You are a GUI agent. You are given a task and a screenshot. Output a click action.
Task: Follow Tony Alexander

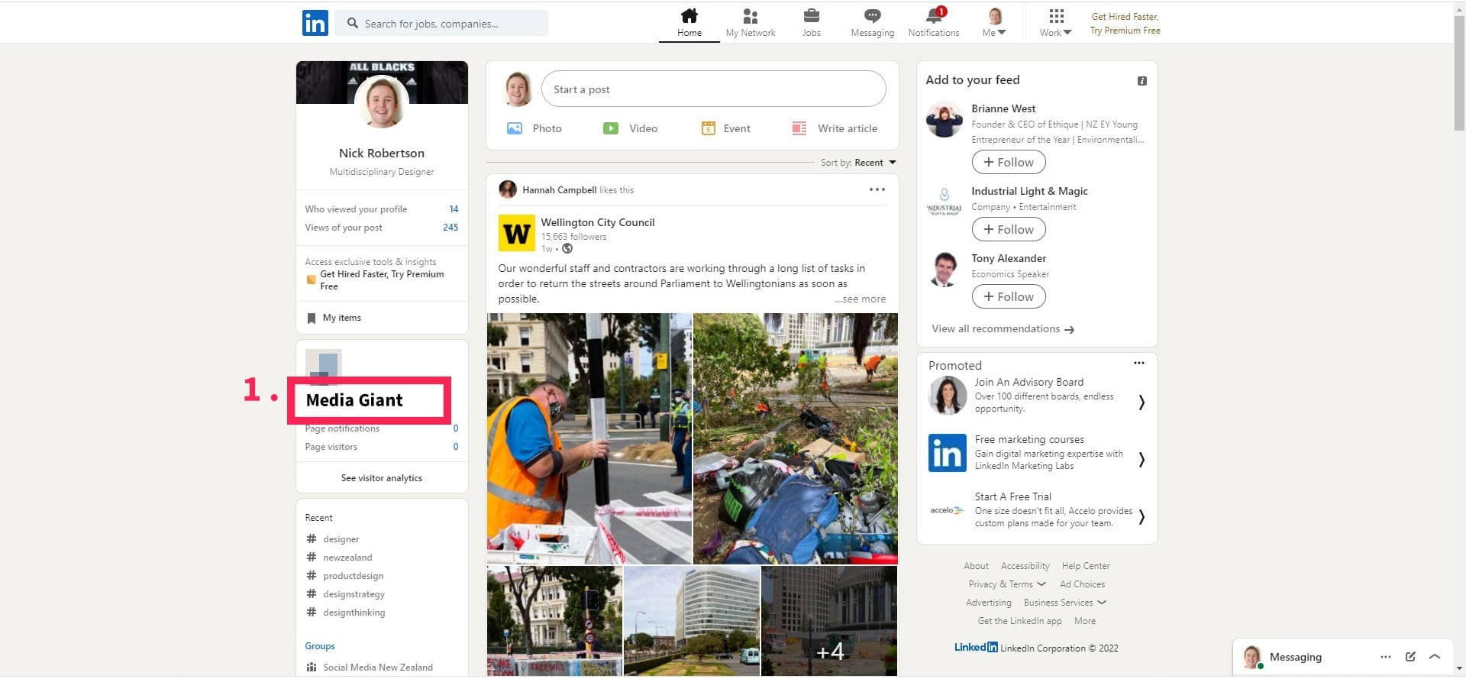(x=1009, y=297)
